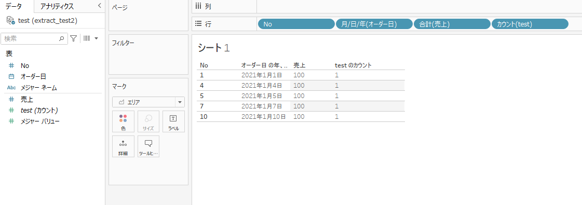Click the 色 color marks button
Image resolution: width=582 pixels, height=205 pixels.
[123, 121]
